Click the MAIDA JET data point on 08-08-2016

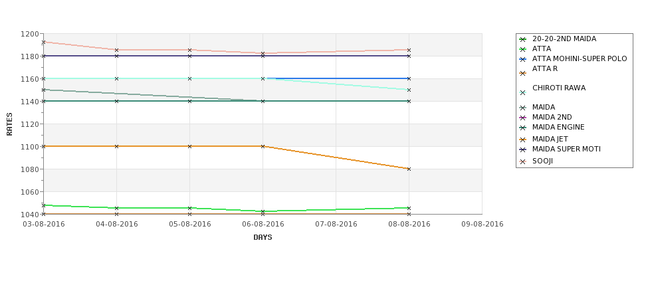(409, 169)
